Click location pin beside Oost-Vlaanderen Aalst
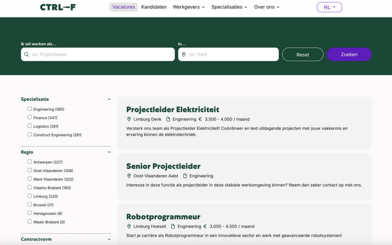The height and width of the screenshot is (245, 392). point(129,176)
